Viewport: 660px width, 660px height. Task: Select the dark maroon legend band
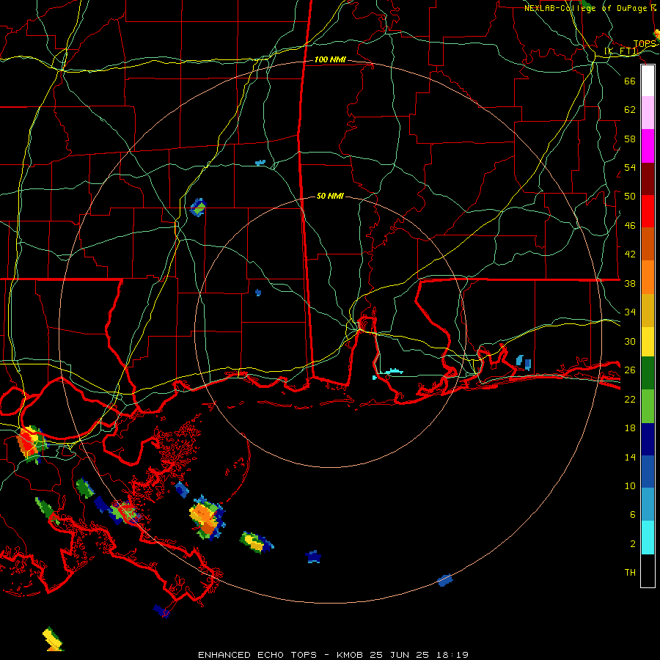coord(648,179)
